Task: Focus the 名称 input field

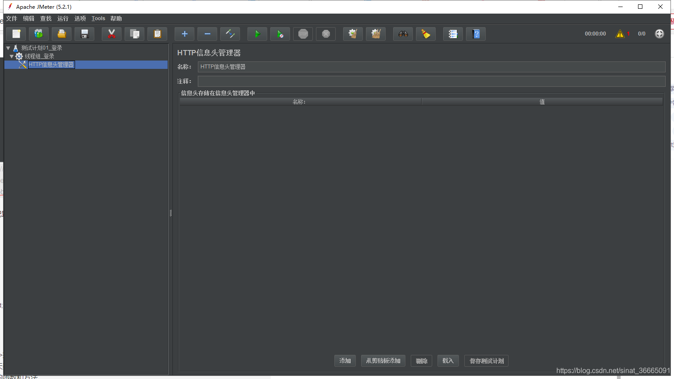Action: point(431,67)
